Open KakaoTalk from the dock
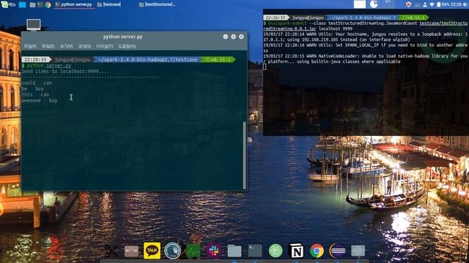Image resolution: width=469 pixels, height=263 pixels. 152,251
